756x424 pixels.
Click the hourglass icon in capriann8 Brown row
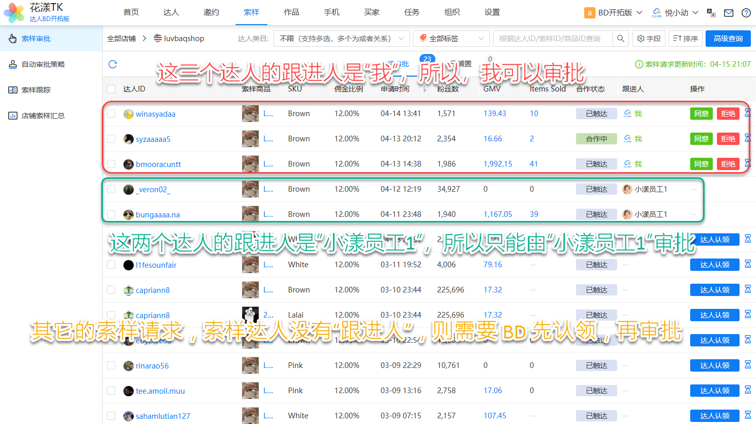(x=748, y=289)
